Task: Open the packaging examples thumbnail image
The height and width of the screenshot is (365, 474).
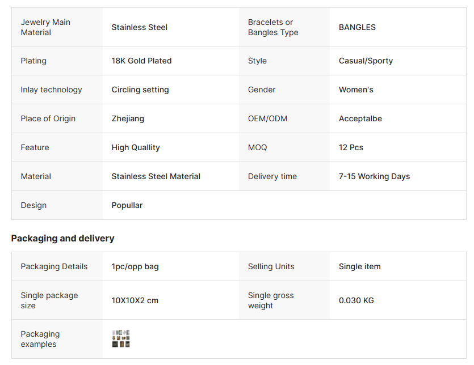Action: click(x=121, y=339)
